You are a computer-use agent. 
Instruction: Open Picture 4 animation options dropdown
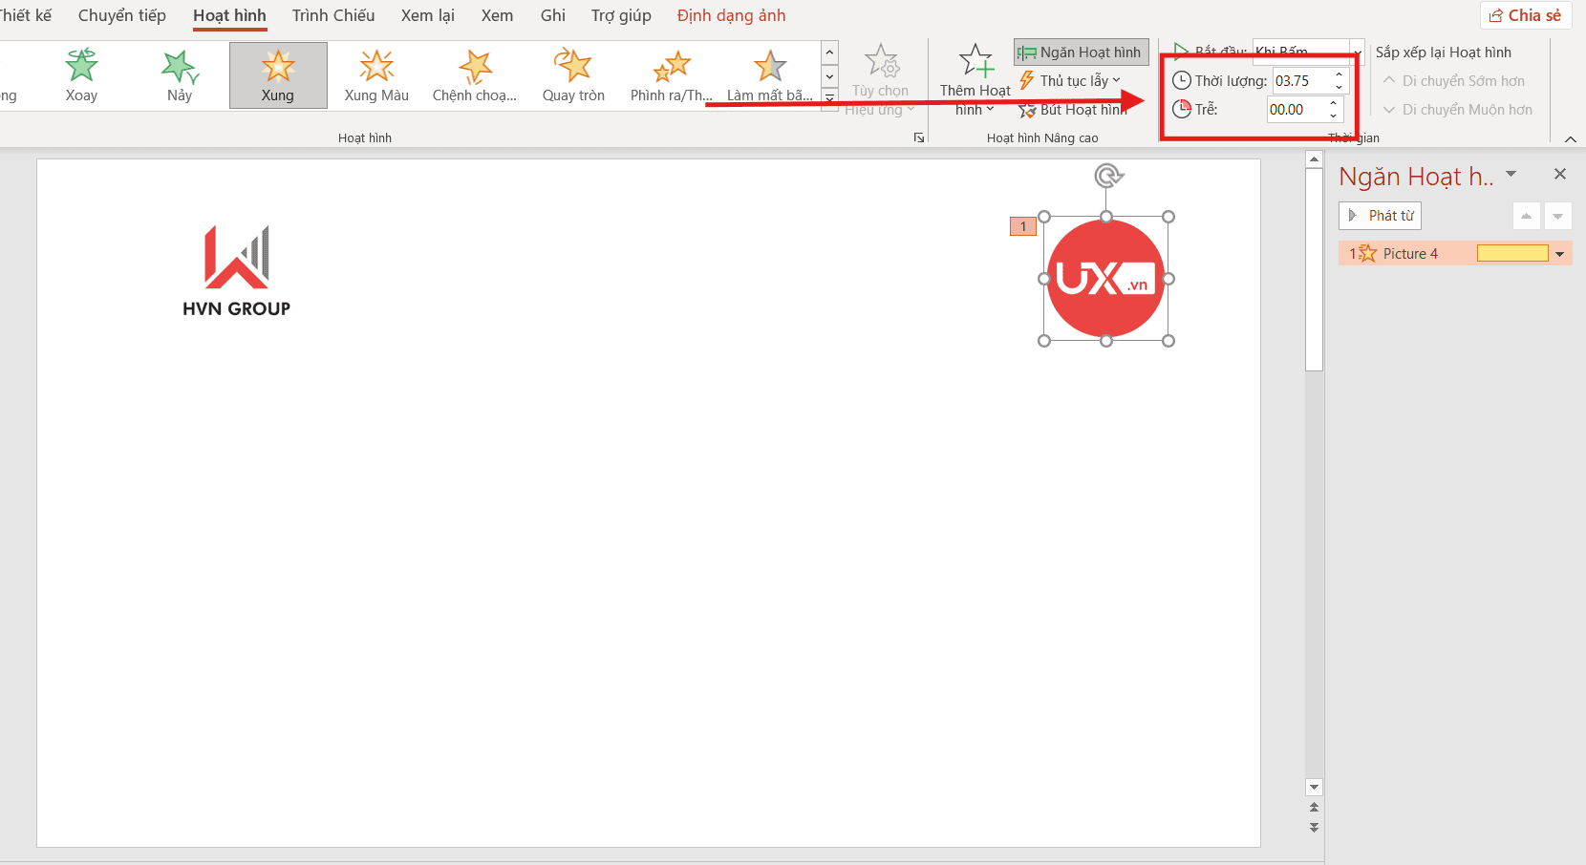(x=1559, y=254)
